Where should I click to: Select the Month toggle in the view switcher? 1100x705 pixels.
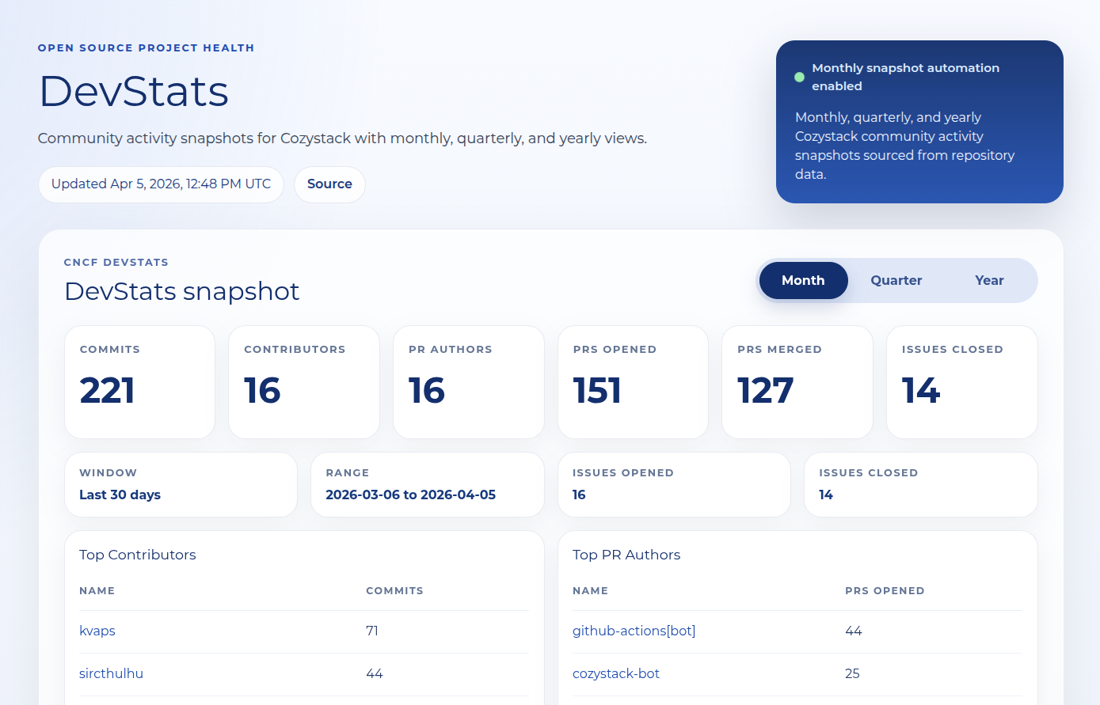802,280
